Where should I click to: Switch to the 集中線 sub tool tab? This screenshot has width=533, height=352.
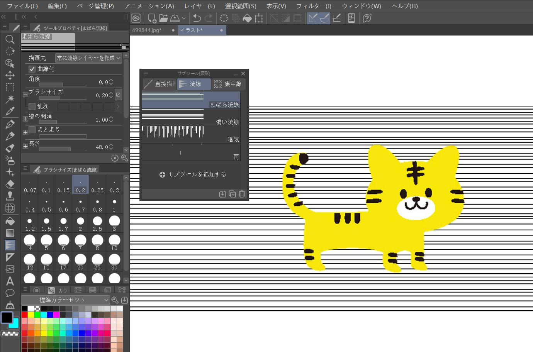(x=229, y=84)
